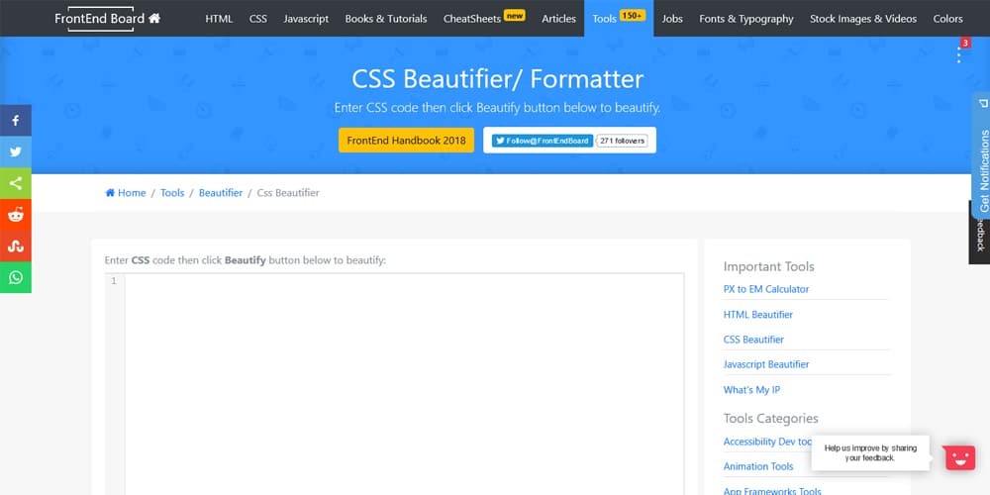
Task: Open Accessibility Dev tools category link
Action: [x=767, y=442]
